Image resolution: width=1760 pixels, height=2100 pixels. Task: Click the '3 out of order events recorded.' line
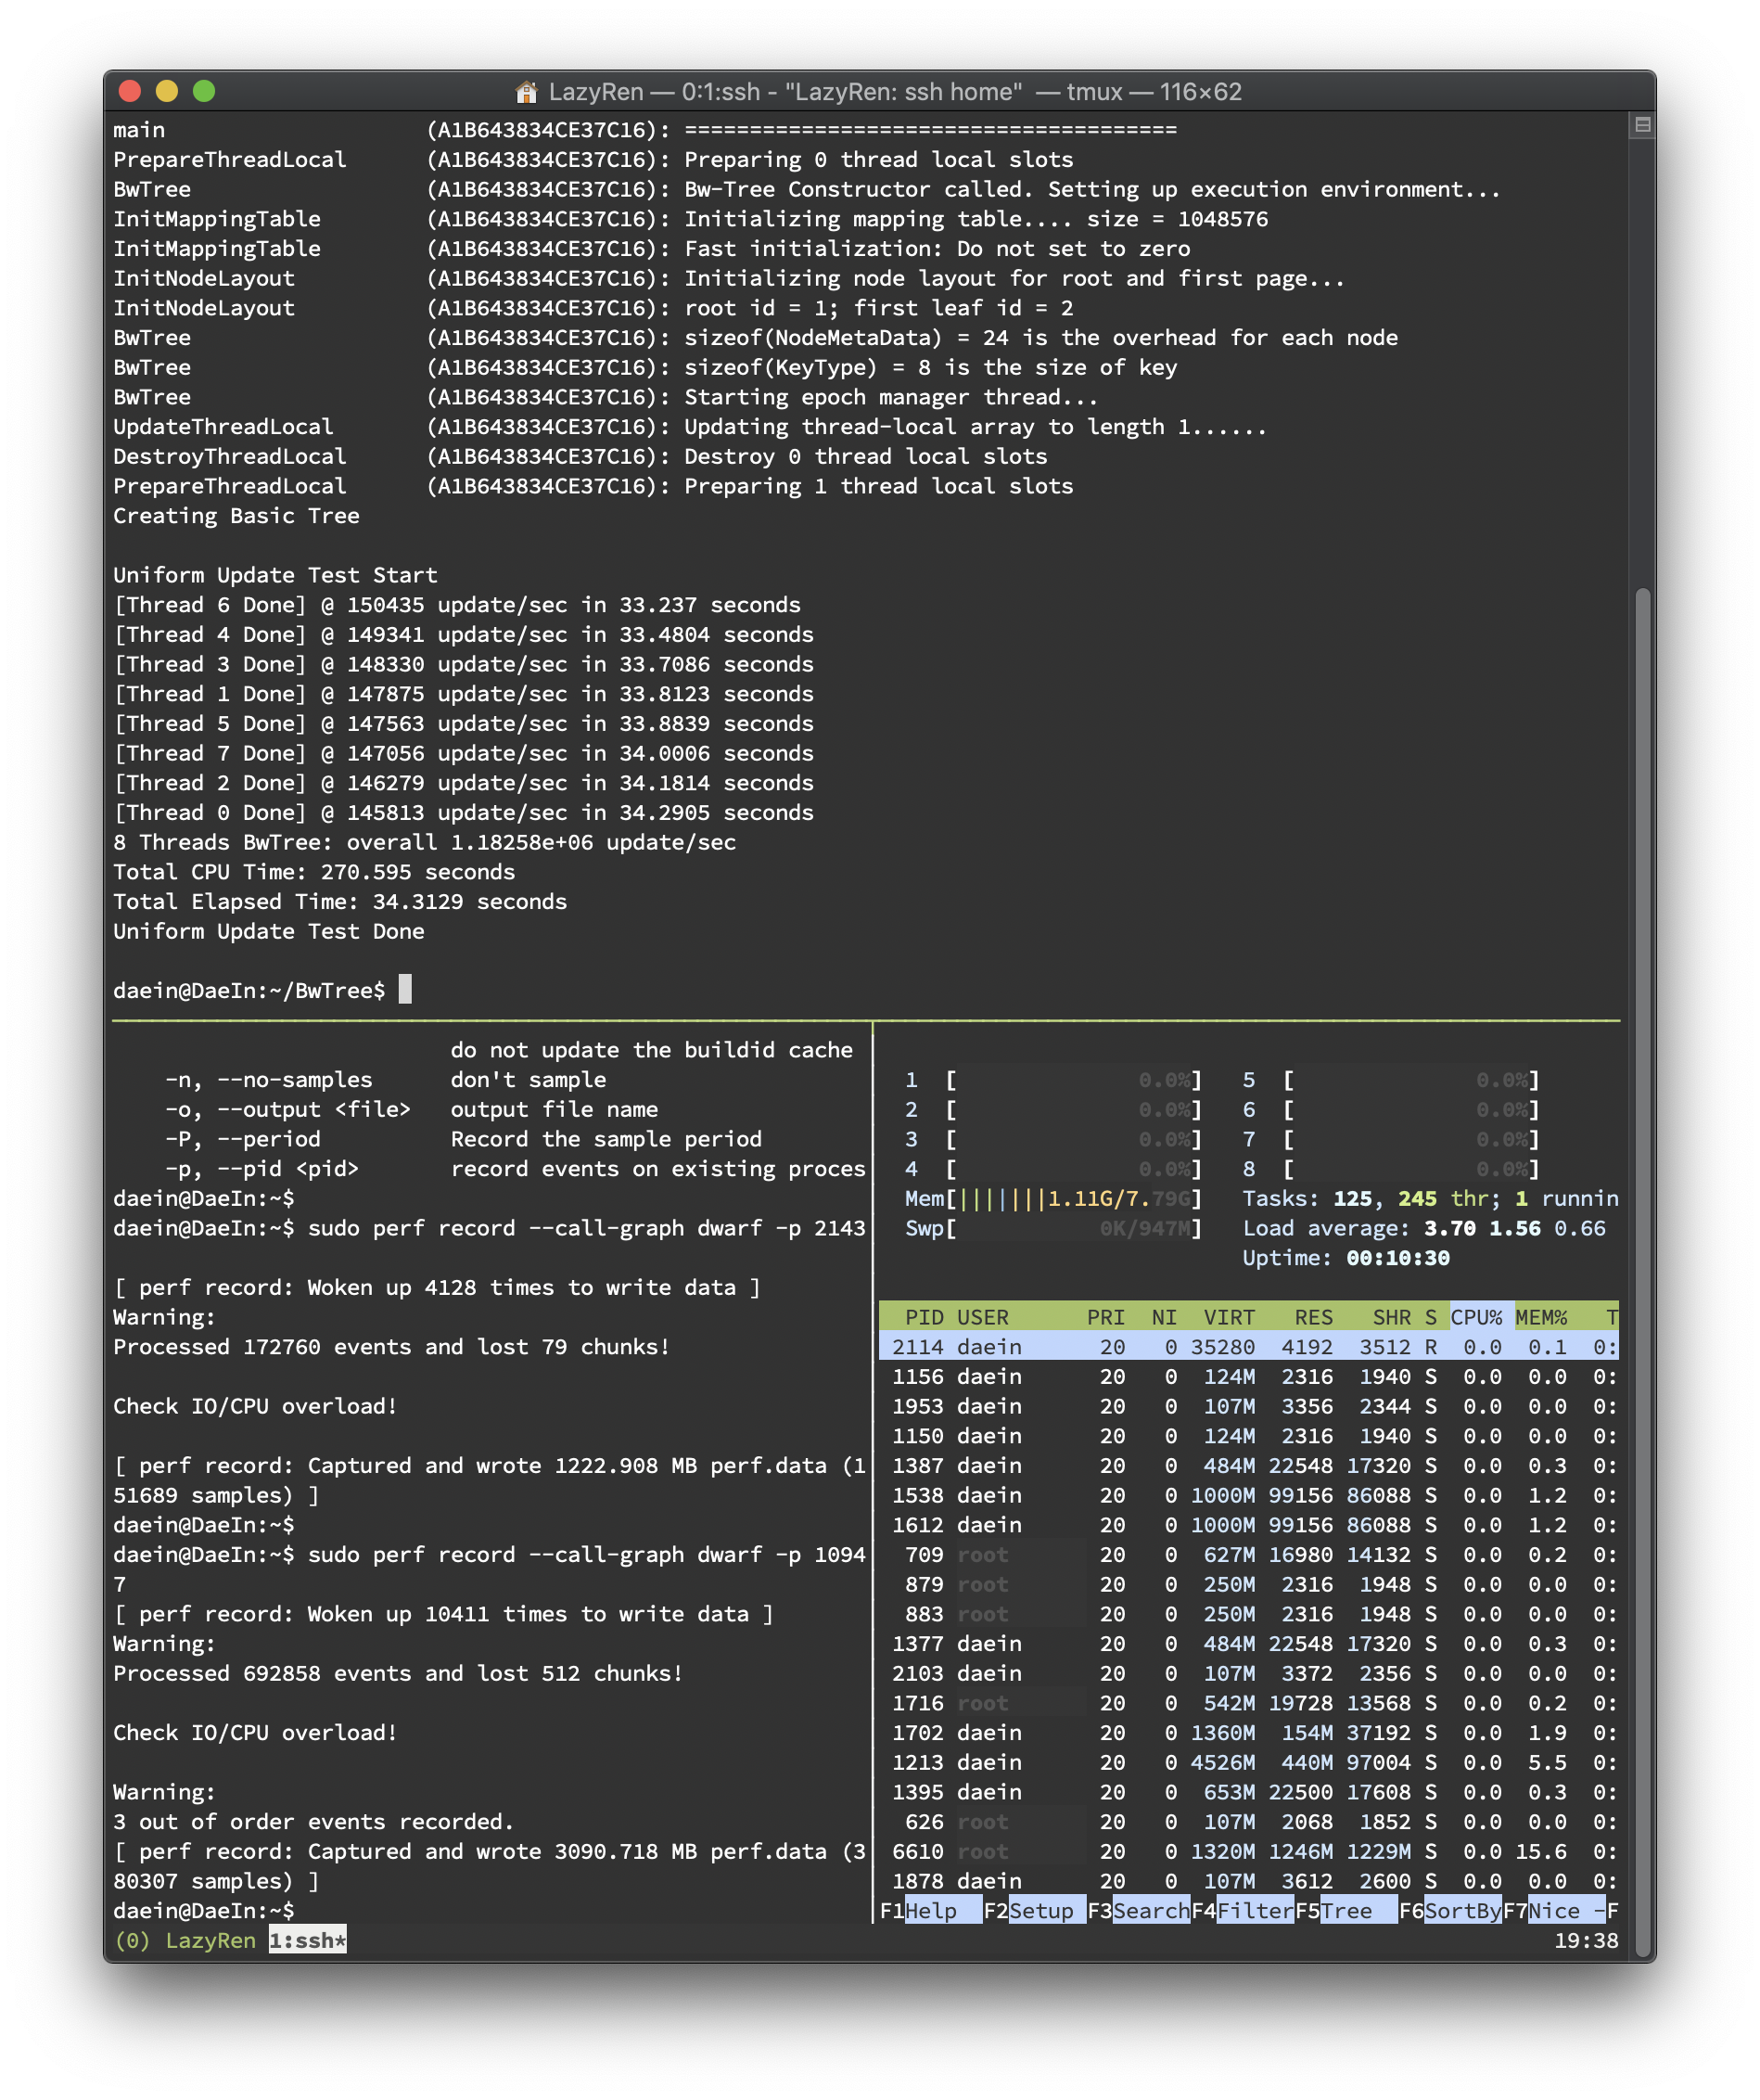pyautogui.click(x=313, y=1822)
